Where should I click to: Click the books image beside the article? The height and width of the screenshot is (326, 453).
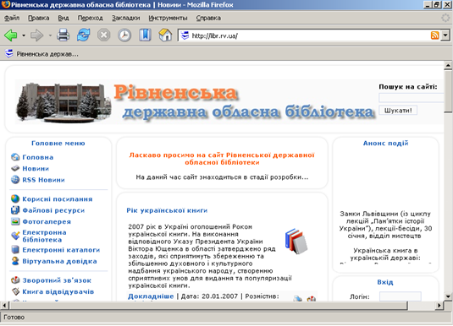click(296, 242)
